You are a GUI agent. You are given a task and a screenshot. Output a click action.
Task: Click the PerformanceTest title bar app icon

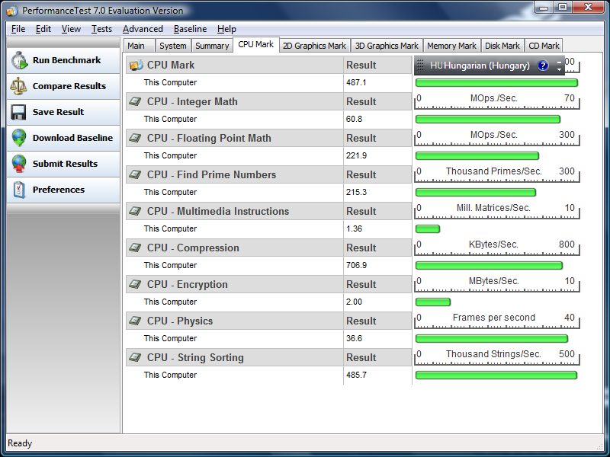[12, 11]
